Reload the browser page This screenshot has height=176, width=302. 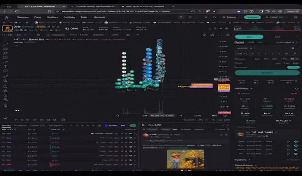[17, 11]
